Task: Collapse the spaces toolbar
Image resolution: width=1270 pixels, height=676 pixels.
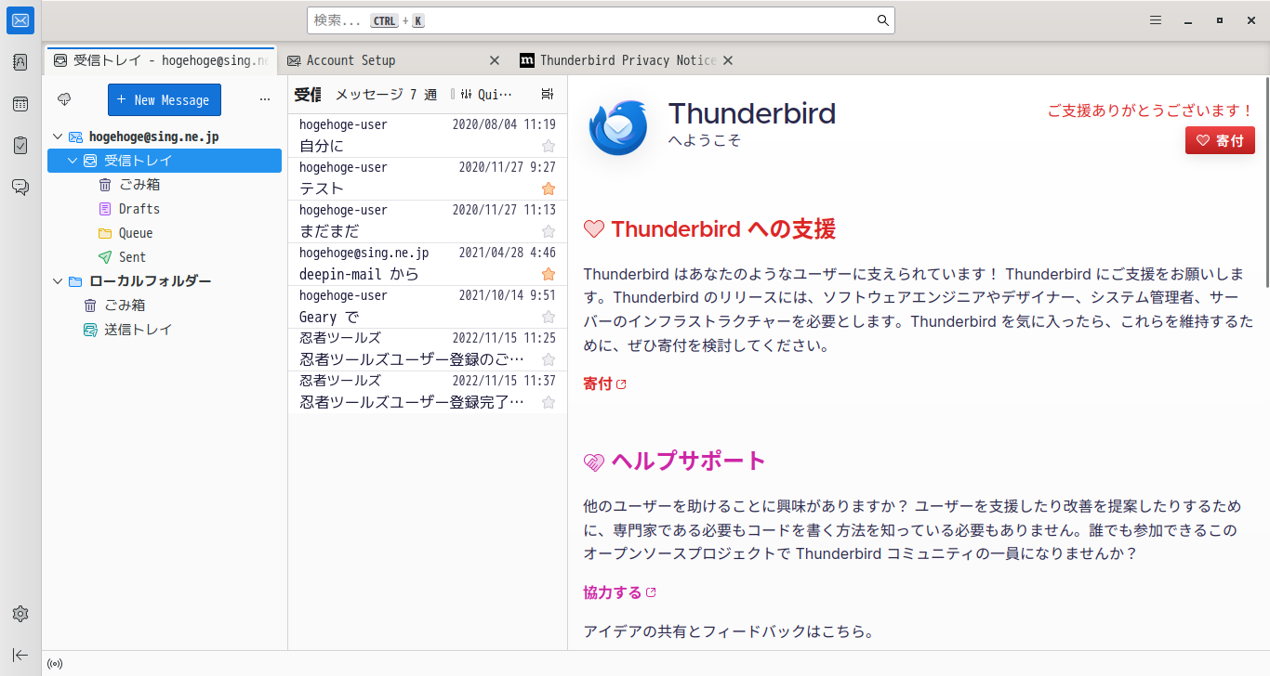Action: click(20, 655)
